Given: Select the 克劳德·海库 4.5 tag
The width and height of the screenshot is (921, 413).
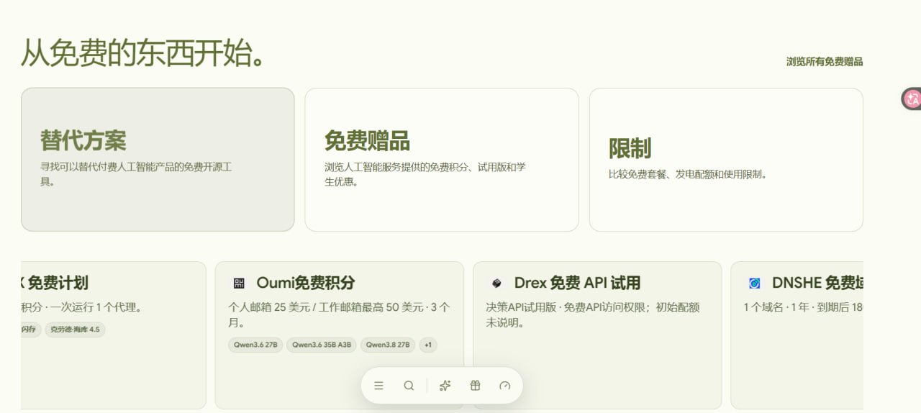Looking at the screenshot, I should (x=75, y=330).
